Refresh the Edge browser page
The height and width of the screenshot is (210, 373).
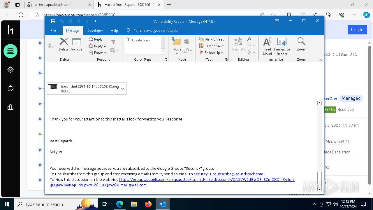tap(21, 15)
